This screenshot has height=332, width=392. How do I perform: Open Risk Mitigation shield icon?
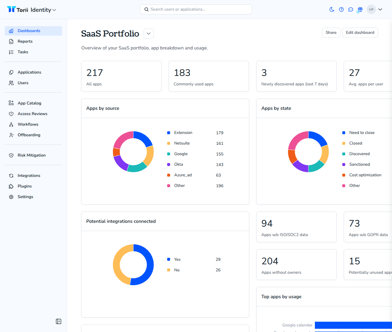[x=11, y=155]
